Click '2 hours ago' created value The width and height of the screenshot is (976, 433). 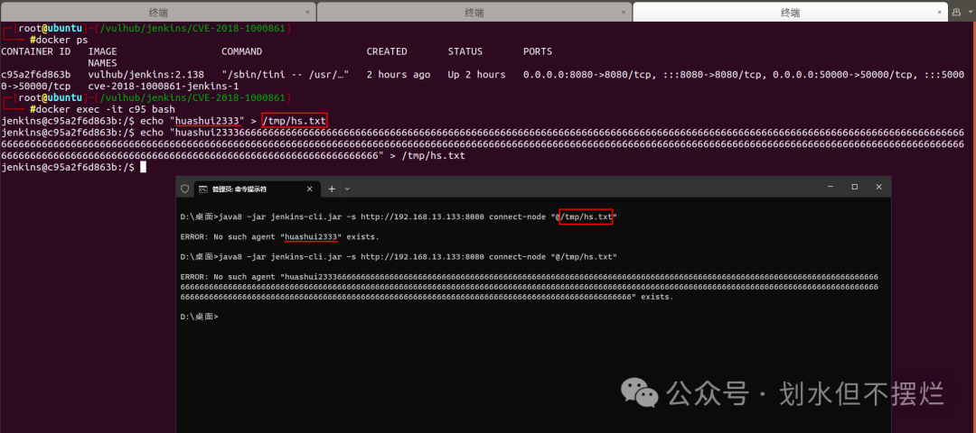pos(398,75)
